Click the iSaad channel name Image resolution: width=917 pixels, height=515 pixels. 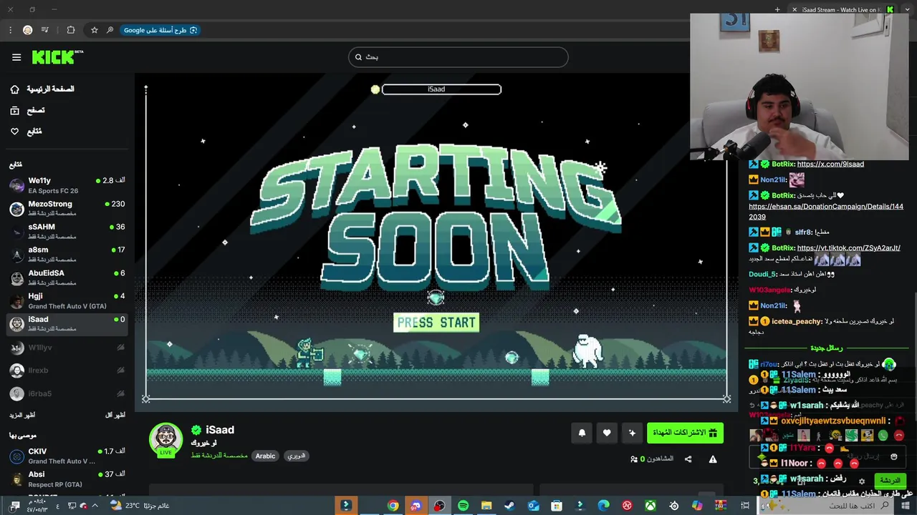point(220,430)
